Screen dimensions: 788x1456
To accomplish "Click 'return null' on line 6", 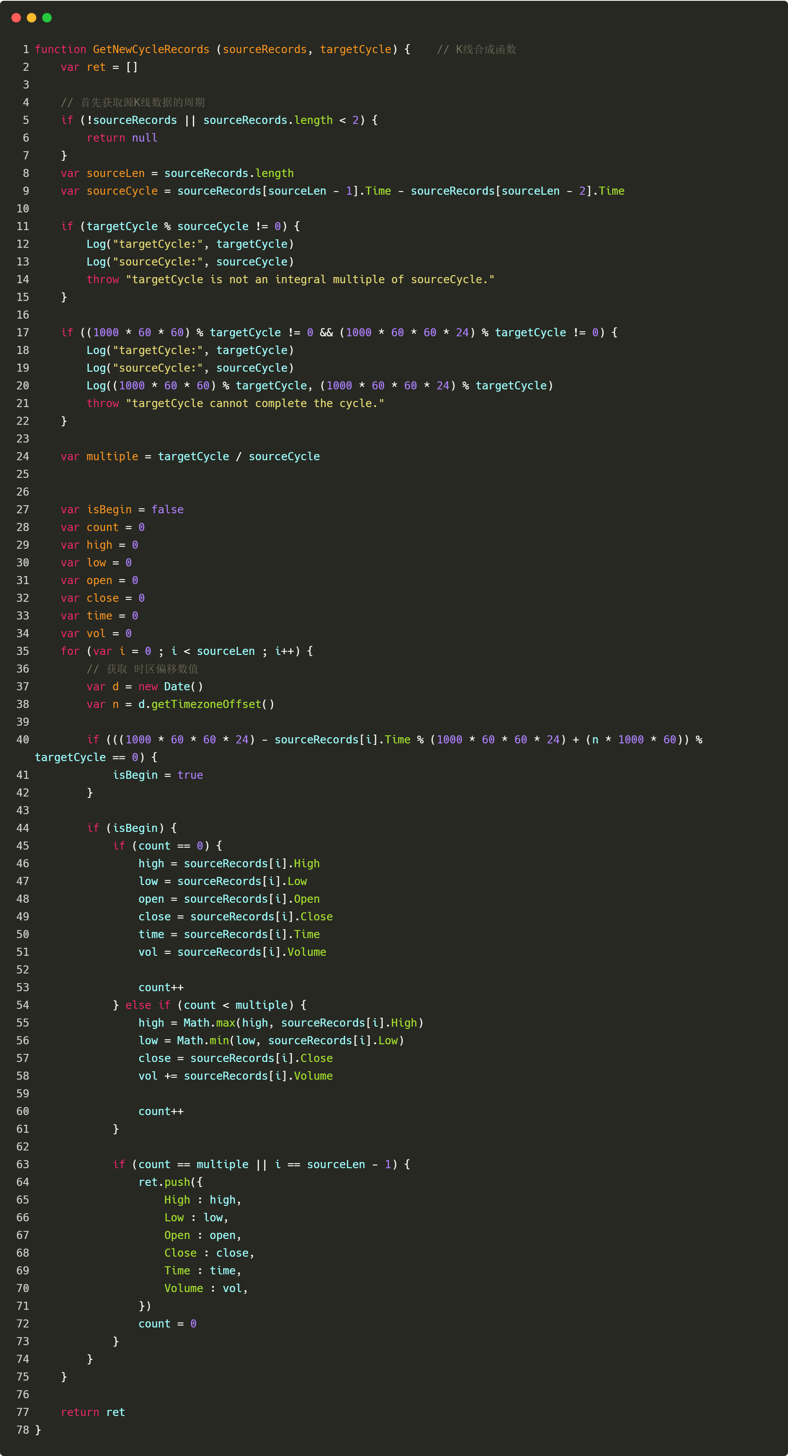I will pyautogui.click(x=122, y=138).
